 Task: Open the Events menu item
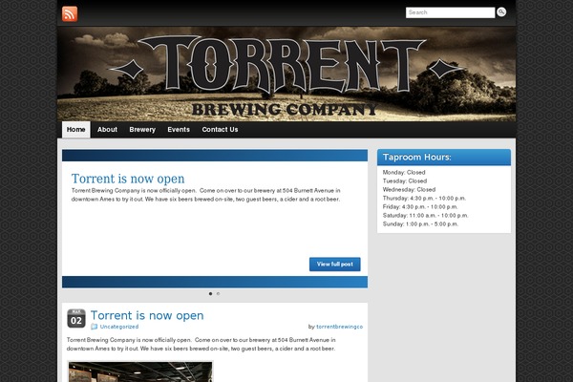pyautogui.click(x=179, y=130)
